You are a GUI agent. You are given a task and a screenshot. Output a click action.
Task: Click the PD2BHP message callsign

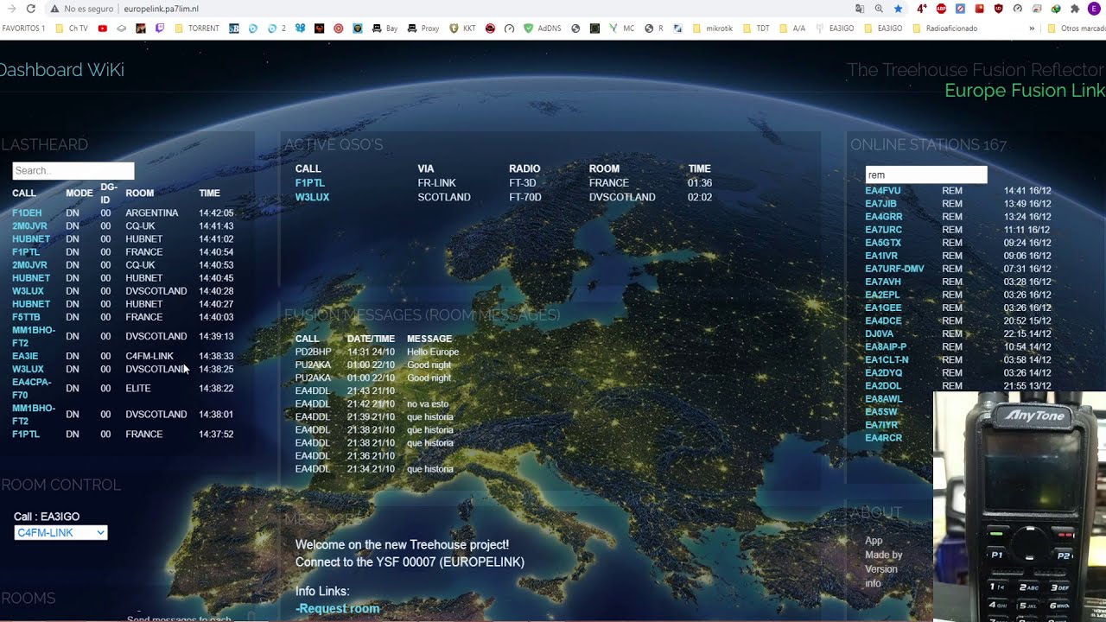(x=313, y=352)
